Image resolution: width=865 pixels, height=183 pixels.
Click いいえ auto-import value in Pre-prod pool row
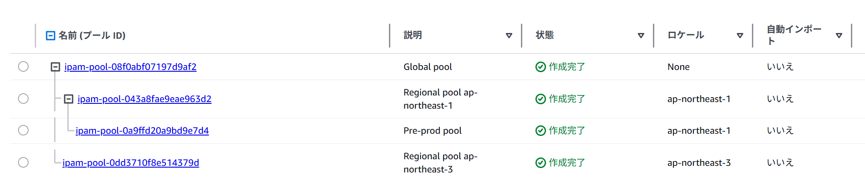click(x=780, y=131)
